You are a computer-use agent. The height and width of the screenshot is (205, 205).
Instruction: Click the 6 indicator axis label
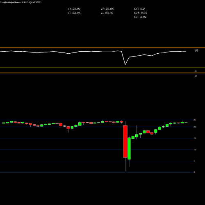[x=196, y=71]
